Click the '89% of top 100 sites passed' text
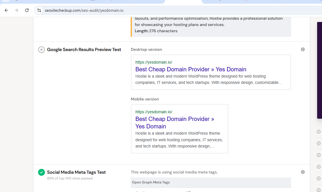 (70, 178)
